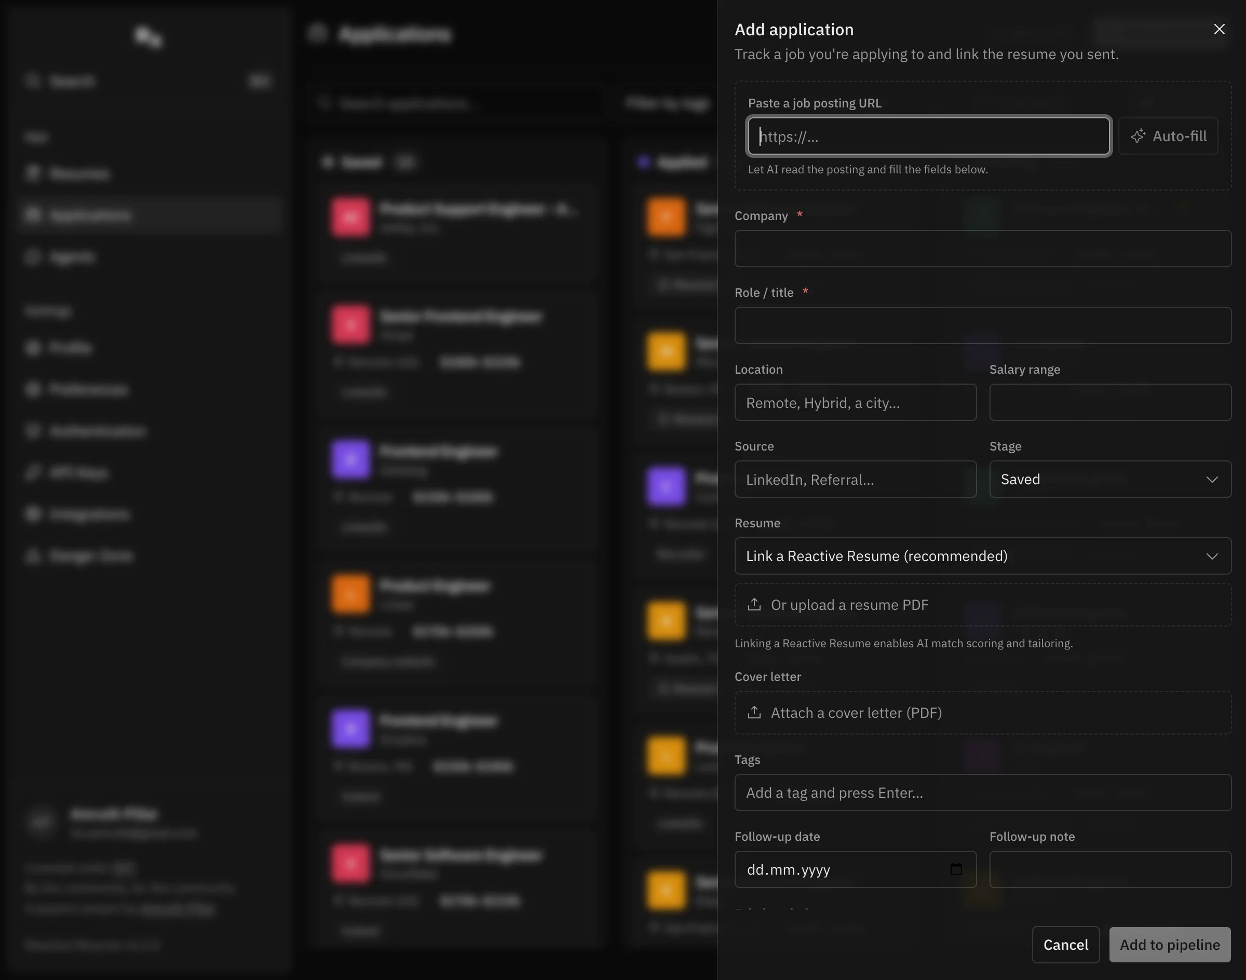Open the calendar picker icon in Follow-up date
The image size is (1246, 980).
pos(956,869)
